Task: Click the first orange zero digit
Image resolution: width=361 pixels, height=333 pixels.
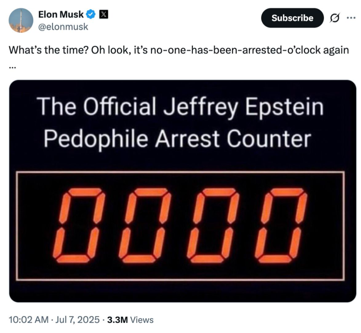Action: point(79,226)
